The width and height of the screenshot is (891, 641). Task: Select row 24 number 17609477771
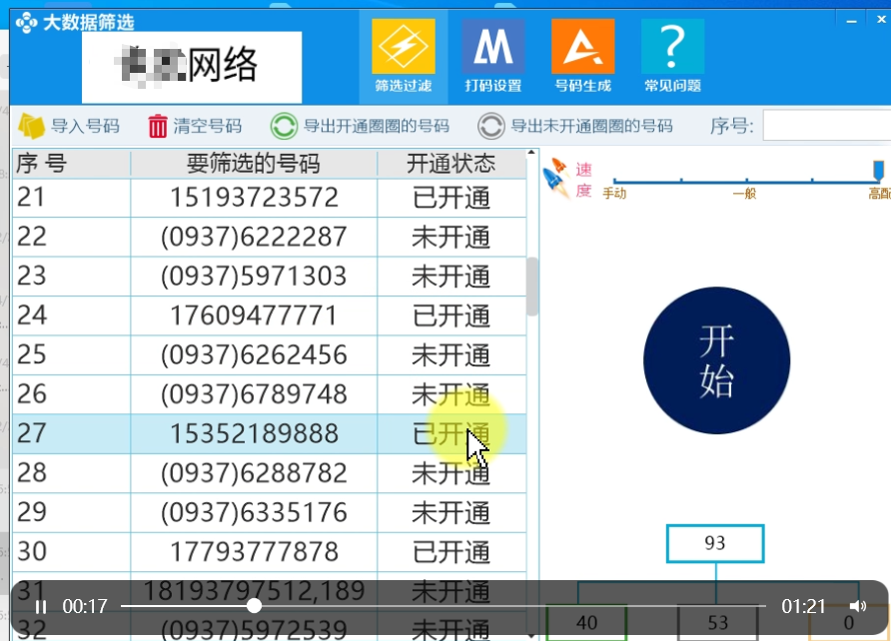coord(254,316)
